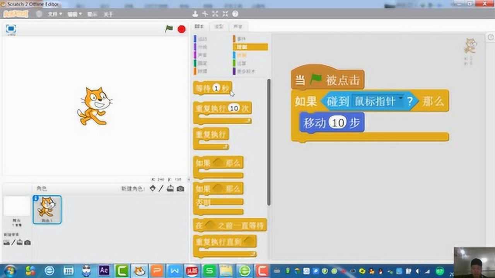
Task: Select the Shrink sprite tool
Action: (x=225, y=14)
